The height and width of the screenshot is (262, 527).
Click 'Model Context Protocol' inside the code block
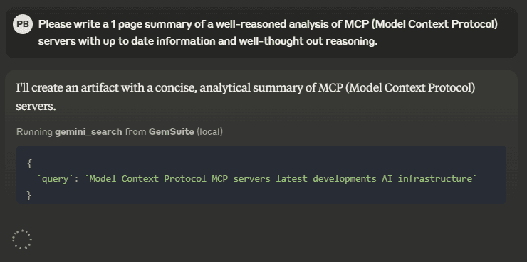(x=148, y=179)
